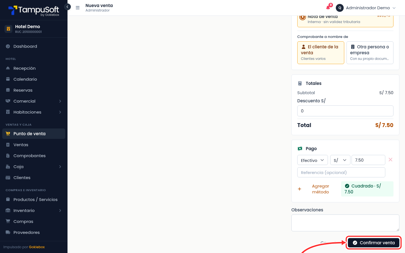405x253 pixels.
Task: Open Productos / Servicios
Action: pos(34,200)
